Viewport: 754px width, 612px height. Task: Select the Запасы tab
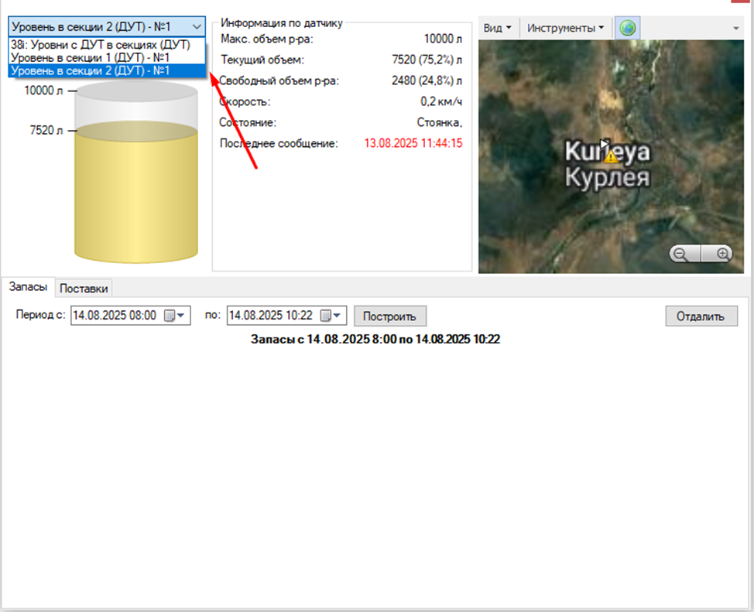coord(28,287)
